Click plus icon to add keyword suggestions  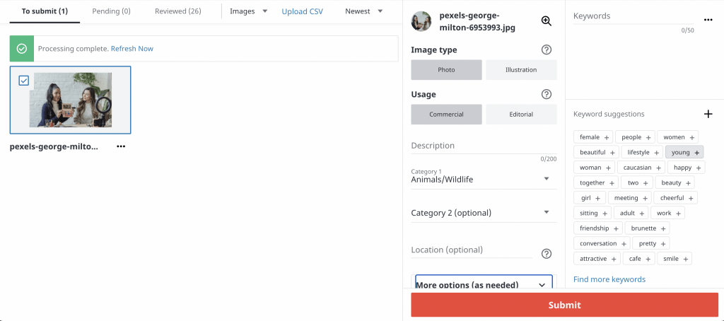[x=708, y=114]
